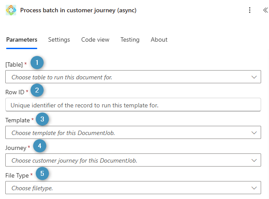Click numbered badge 5 beside File Type

[42, 174]
